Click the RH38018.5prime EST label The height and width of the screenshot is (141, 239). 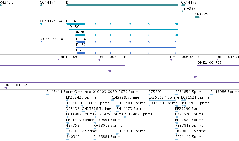pos(108,126)
